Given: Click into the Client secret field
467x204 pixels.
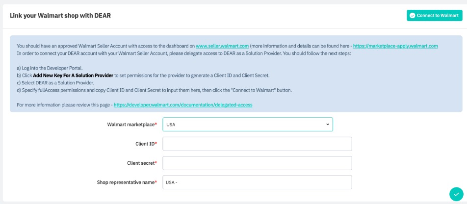Looking at the screenshot, I should tap(257, 163).
